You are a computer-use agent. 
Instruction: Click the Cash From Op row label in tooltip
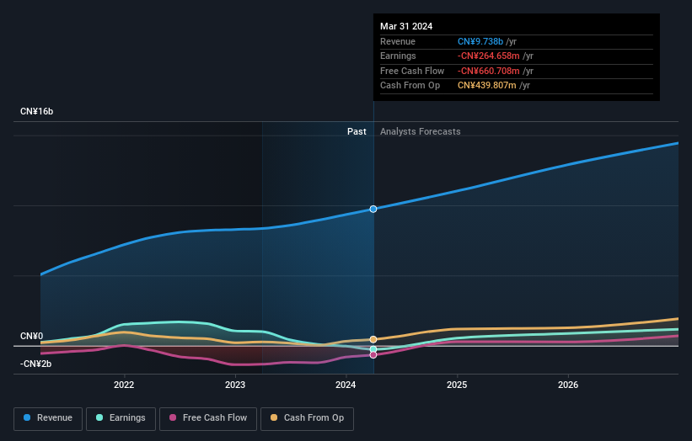point(410,86)
